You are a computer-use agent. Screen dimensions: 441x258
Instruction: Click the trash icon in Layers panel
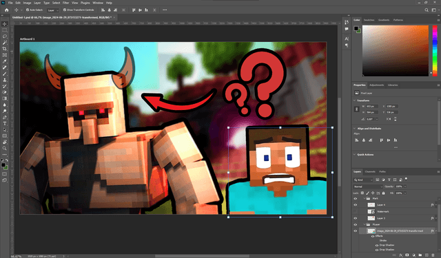[x=433, y=255]
